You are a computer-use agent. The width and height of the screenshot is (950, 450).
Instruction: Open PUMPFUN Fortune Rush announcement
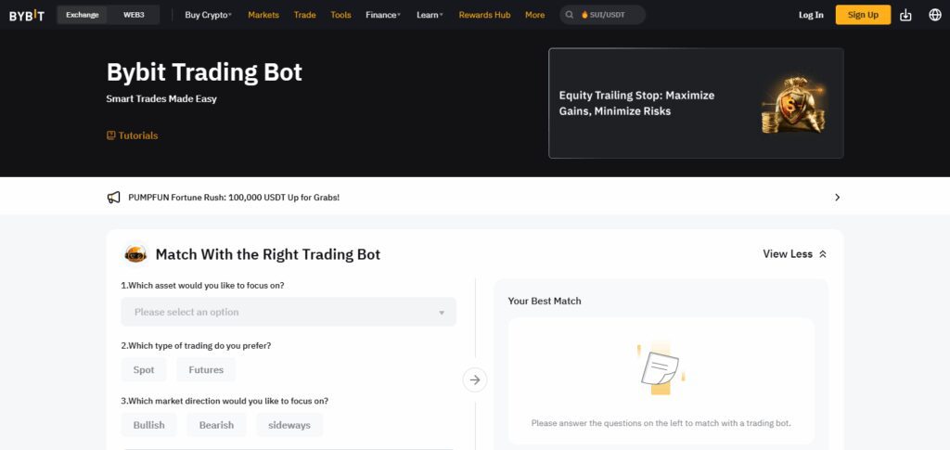click(234, 198)
